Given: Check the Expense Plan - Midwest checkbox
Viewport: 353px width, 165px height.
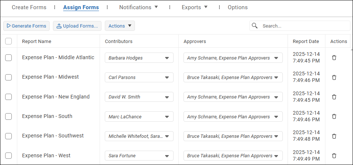Looking at the screenshot, I should coord(8,77).
